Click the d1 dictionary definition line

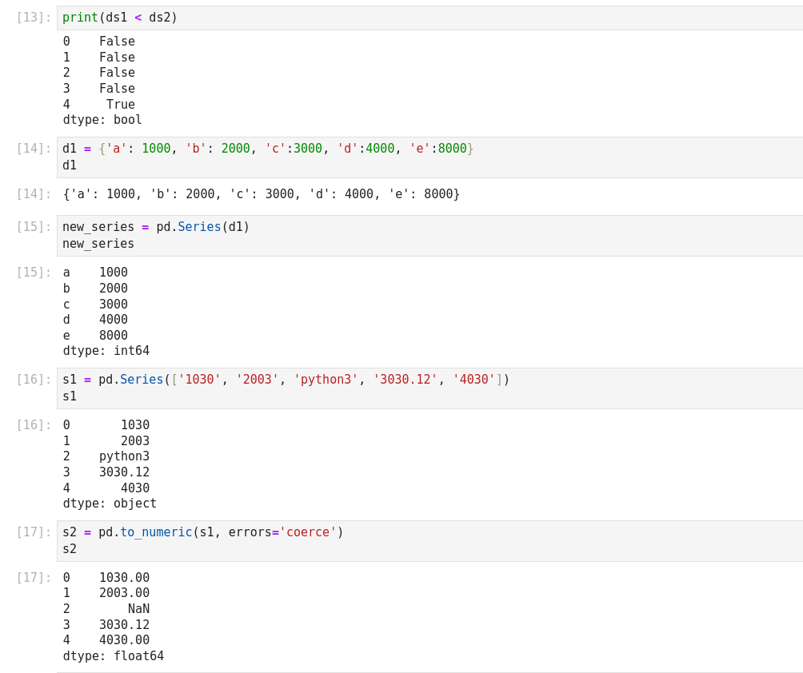tap(268, 149)
